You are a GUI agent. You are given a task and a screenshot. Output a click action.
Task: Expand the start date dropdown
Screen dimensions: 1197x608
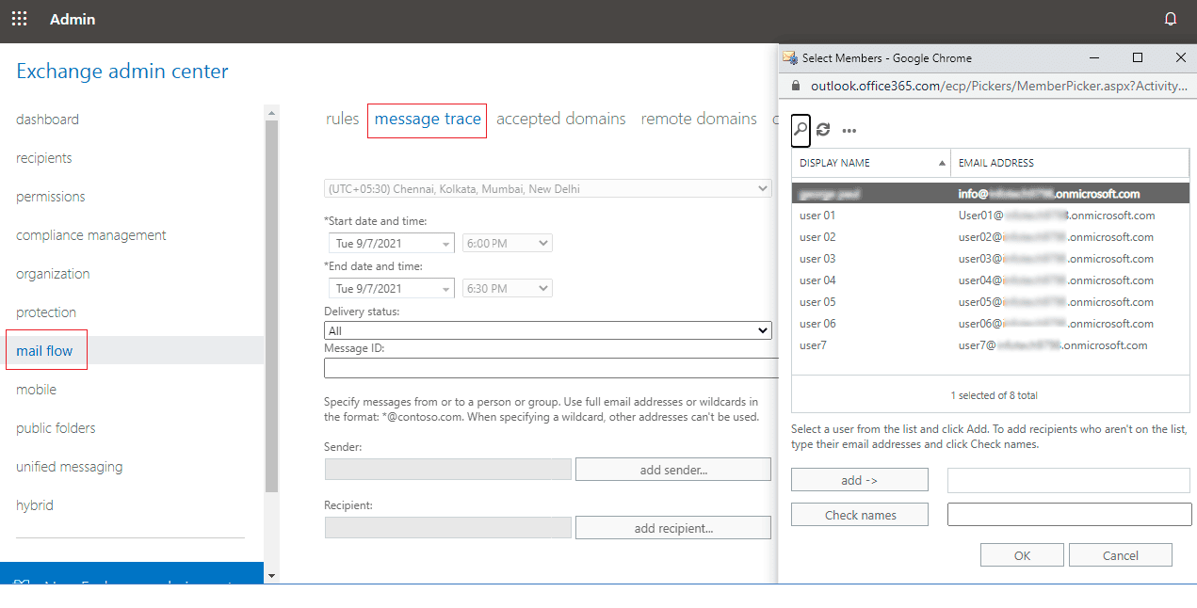[391, 244]
